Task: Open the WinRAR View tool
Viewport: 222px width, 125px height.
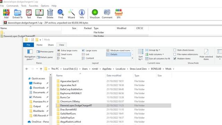Action: 39,14
